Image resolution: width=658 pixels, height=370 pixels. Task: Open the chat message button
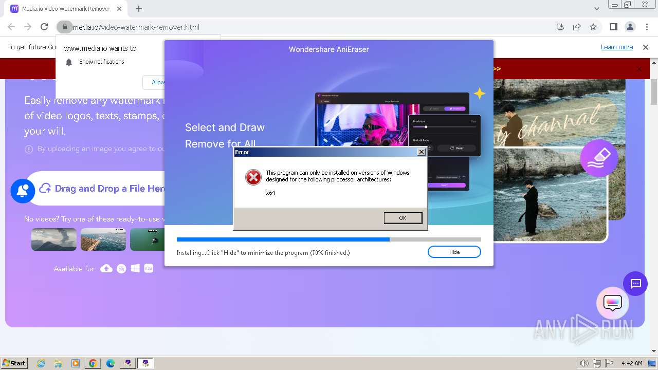(635, 284)
